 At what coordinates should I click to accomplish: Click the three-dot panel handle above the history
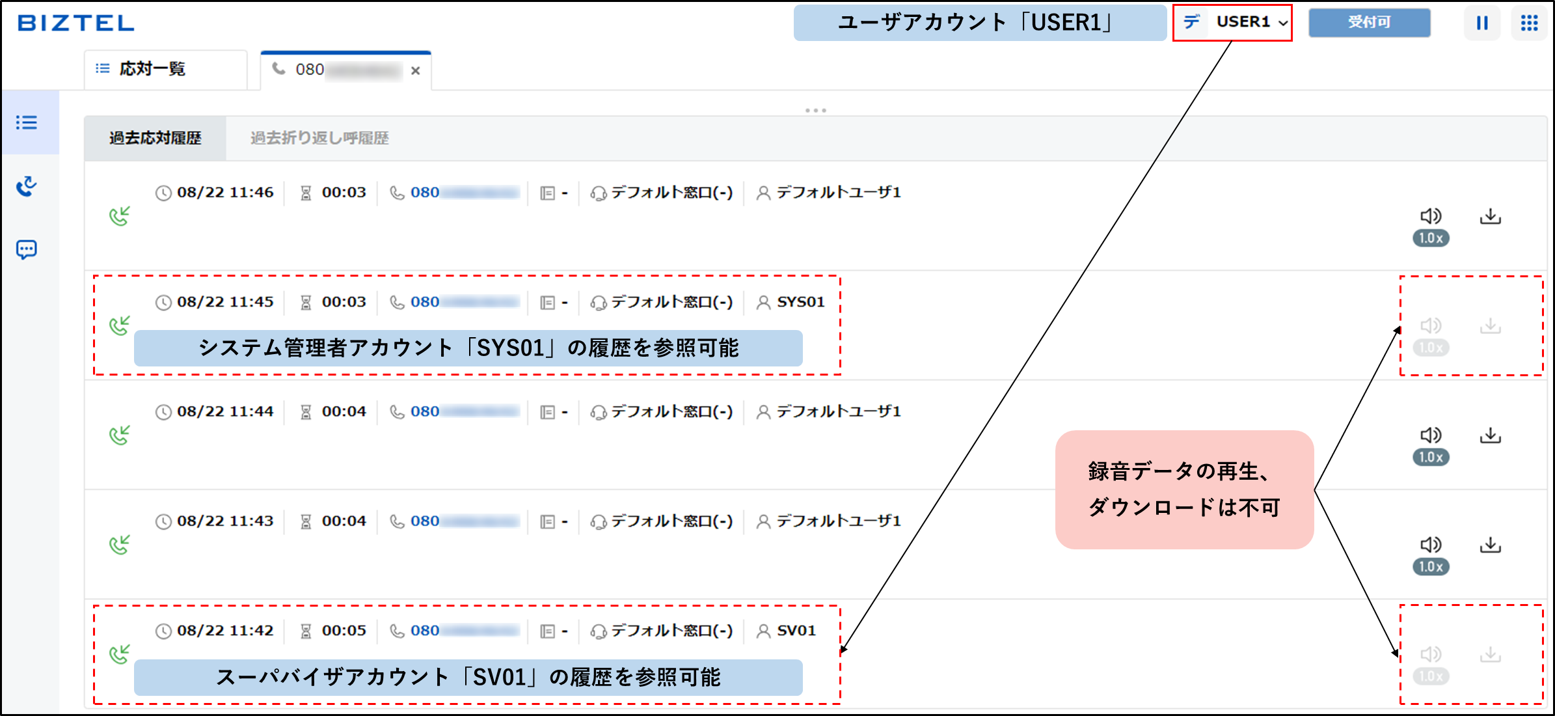click(816, 111)
